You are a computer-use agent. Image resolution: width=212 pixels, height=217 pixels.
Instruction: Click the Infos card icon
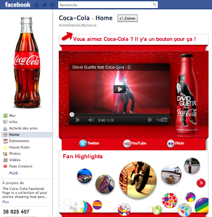coord(5,122)
